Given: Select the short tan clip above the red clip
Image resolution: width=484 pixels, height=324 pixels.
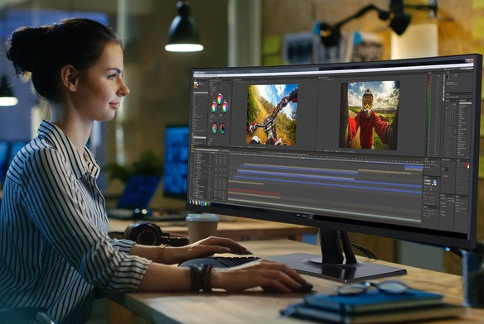Looking at the screenshot, I should (245, 183).
